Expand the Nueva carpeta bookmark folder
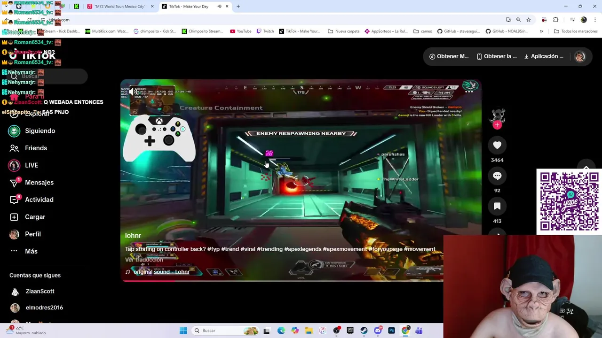The image size is (602, 338). pyautogui.click(x=344, y=31)
